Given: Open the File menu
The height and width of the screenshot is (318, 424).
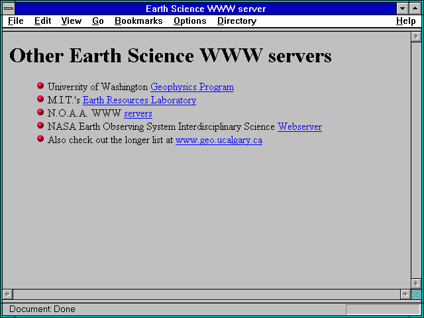Looking at the screenshot, I should (16, 21).
